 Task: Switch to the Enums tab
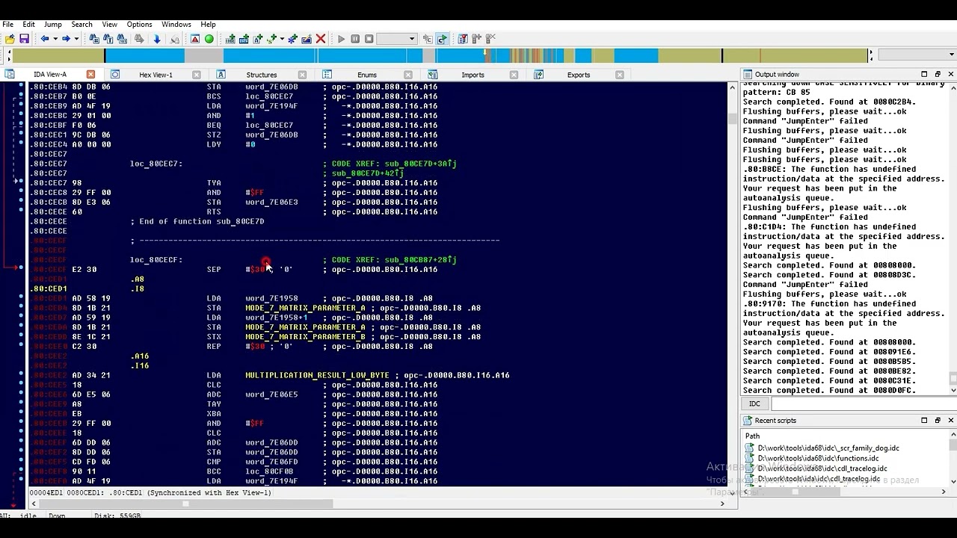367,75
